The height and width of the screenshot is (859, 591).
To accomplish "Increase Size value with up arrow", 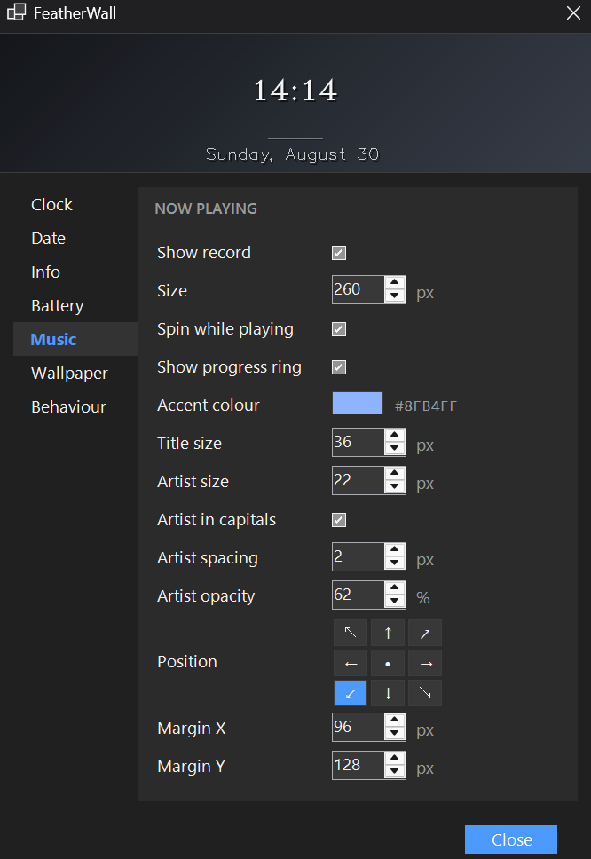I will tap(394, 283).
